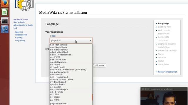Click the Database settings step

[x=167, y=50]
